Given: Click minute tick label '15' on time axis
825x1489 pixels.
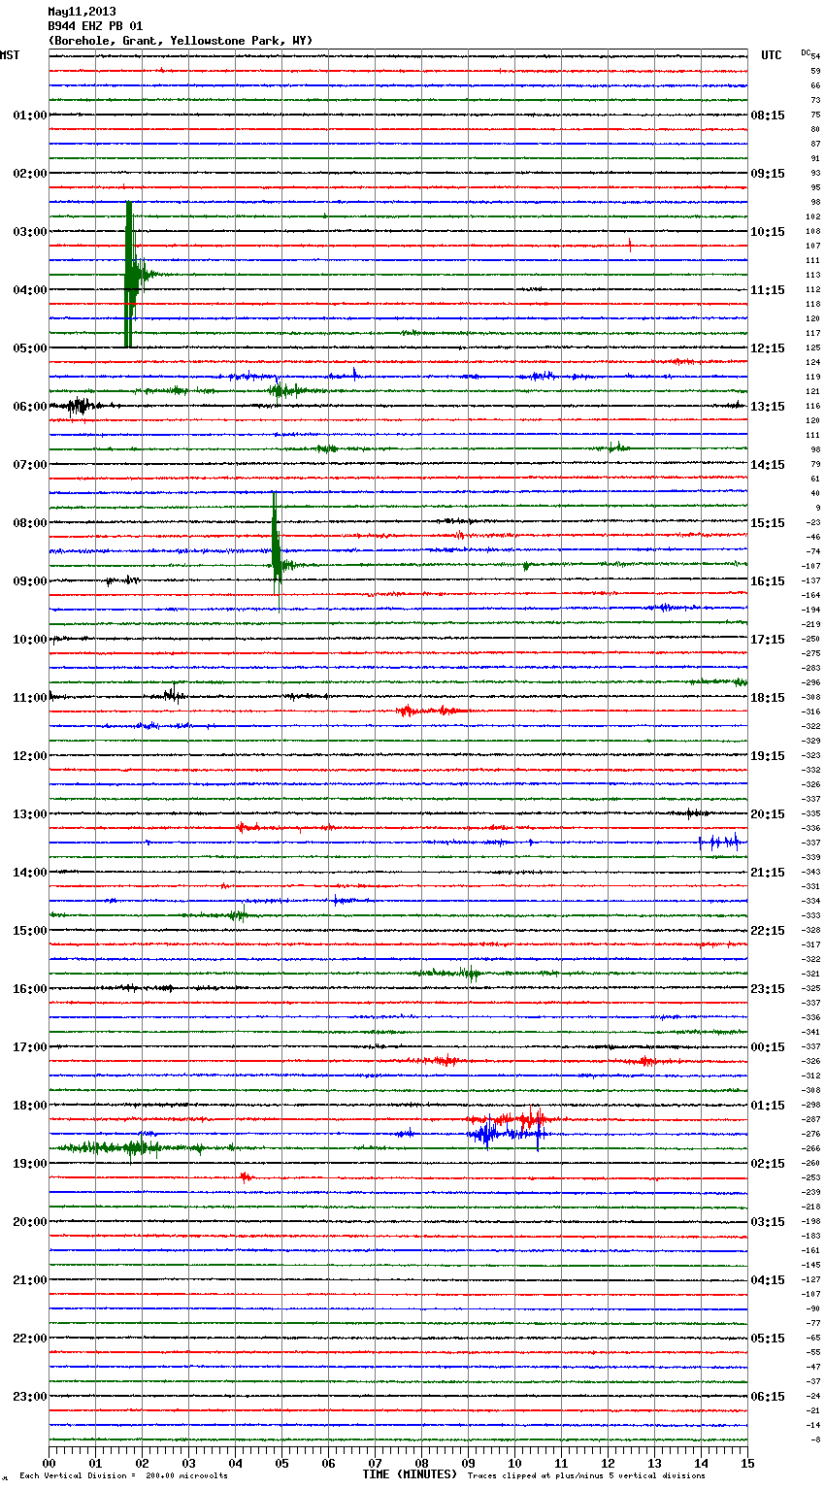Looking at the screenshot, I should [747, 1463].
